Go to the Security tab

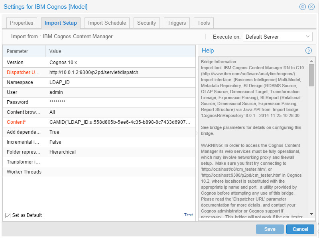146,23
